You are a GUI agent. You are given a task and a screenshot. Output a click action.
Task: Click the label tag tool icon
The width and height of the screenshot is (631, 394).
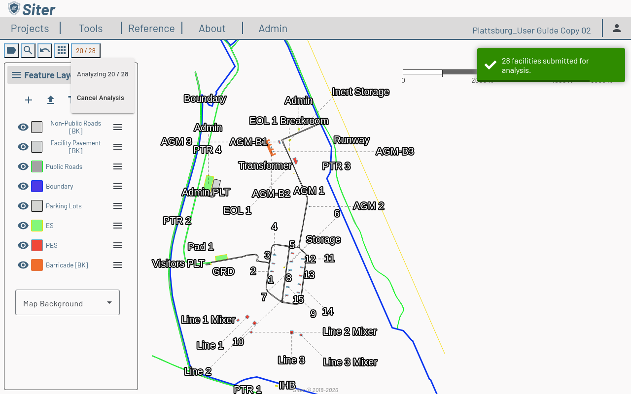coord(11,50)
